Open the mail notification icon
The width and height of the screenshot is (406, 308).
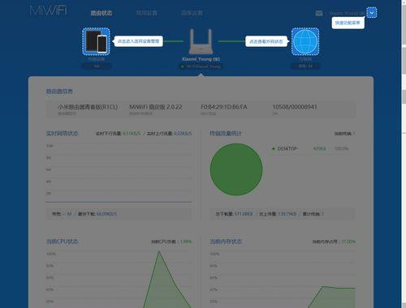319,13
